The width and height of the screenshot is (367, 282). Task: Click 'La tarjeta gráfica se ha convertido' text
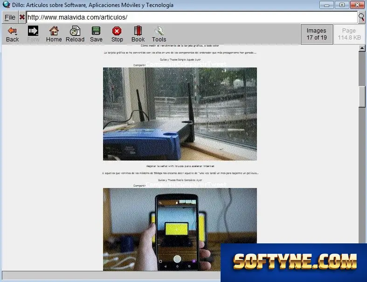click(x=180, y=53)
